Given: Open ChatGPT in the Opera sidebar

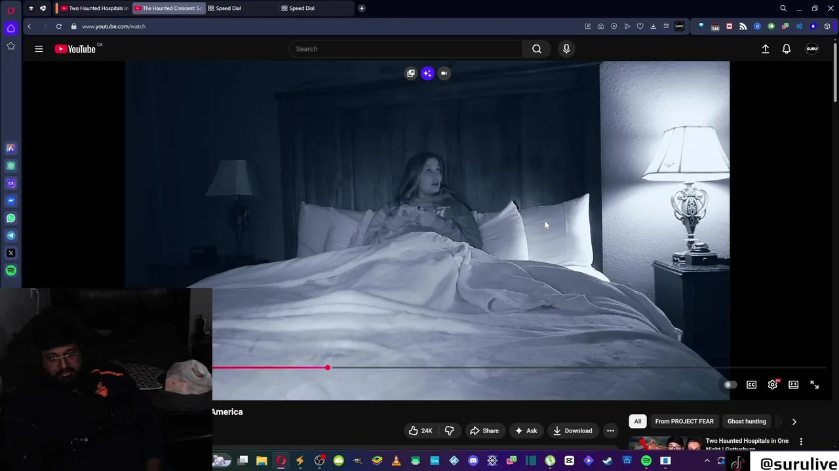Looking at the screenshot, I should [10, 166].
